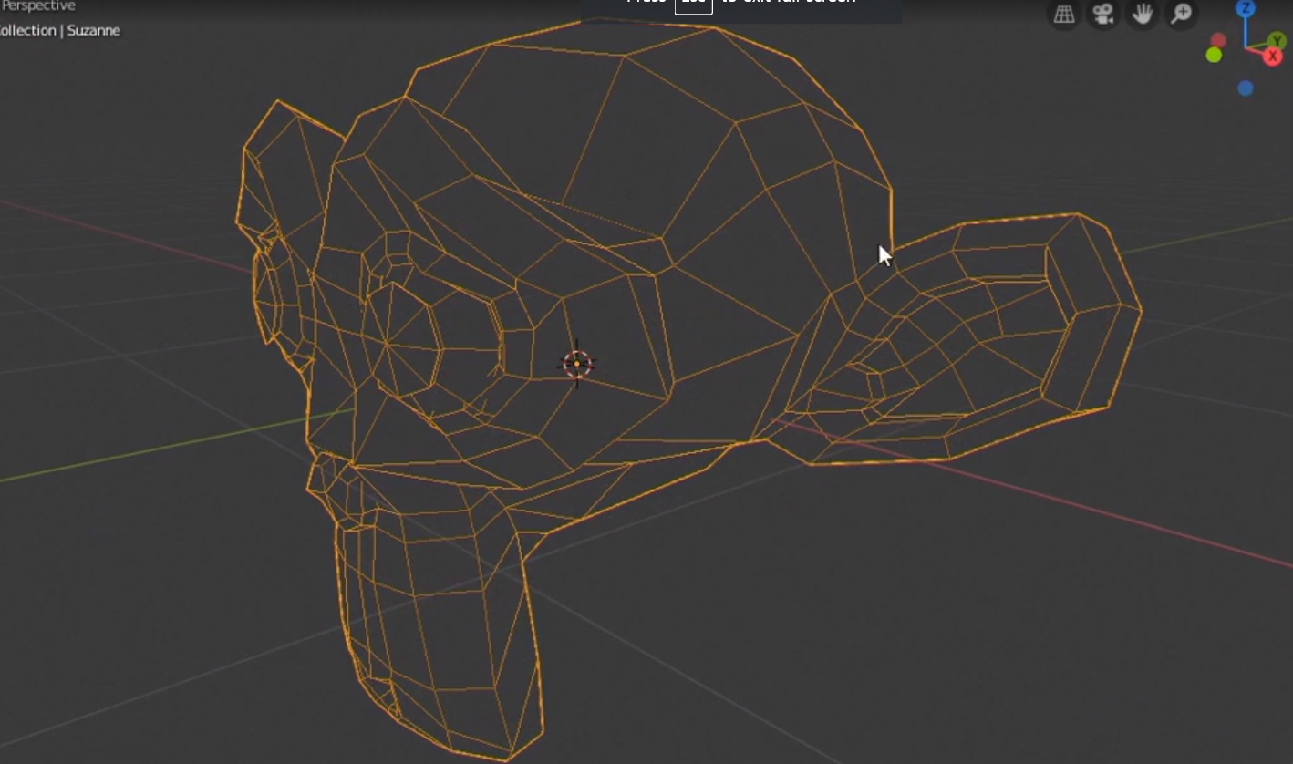Align view to X axis on gizmo

(x=1273, y=57)
